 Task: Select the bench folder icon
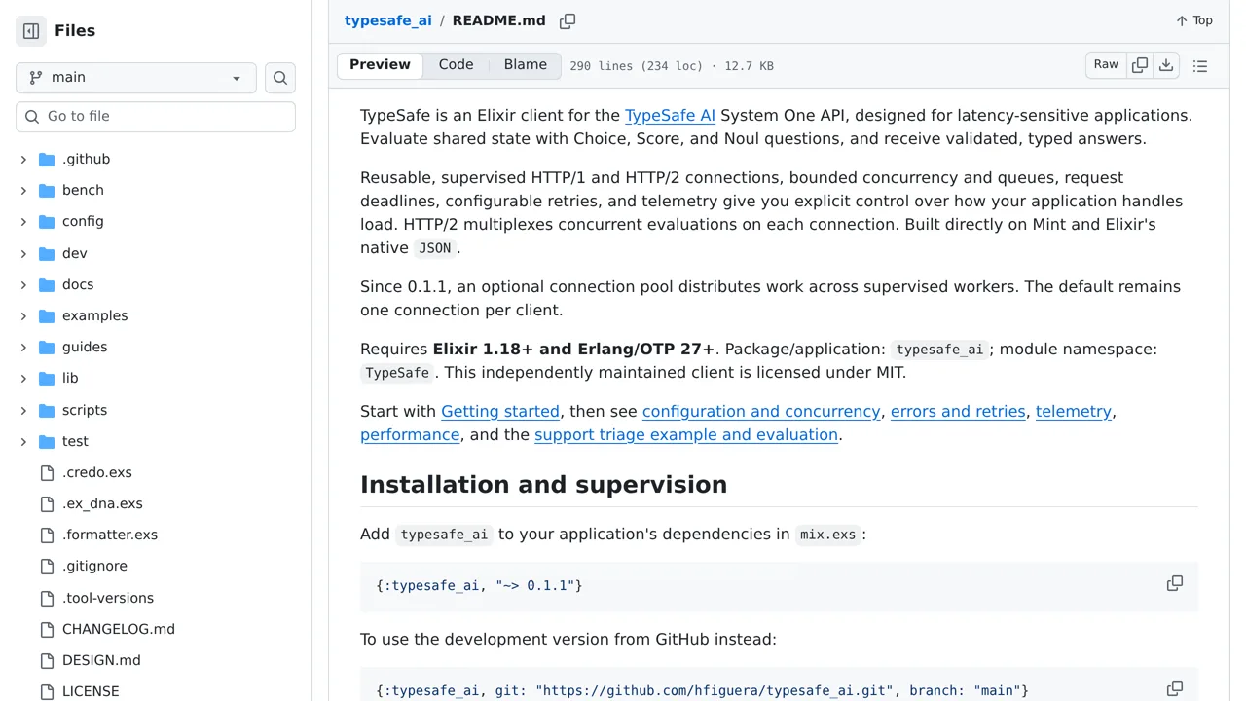point(47,190)
